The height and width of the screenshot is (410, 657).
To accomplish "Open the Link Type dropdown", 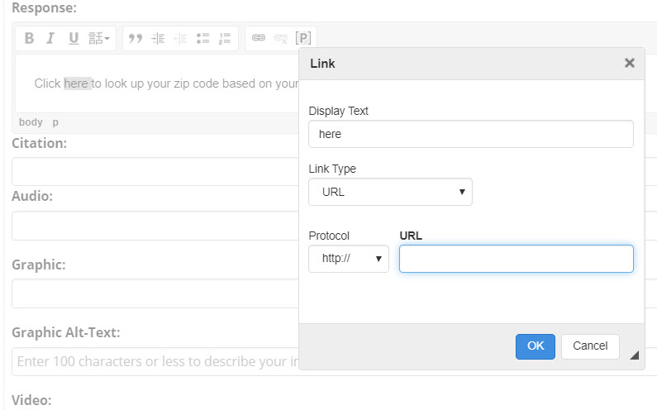I will click(x=390, y=192).
